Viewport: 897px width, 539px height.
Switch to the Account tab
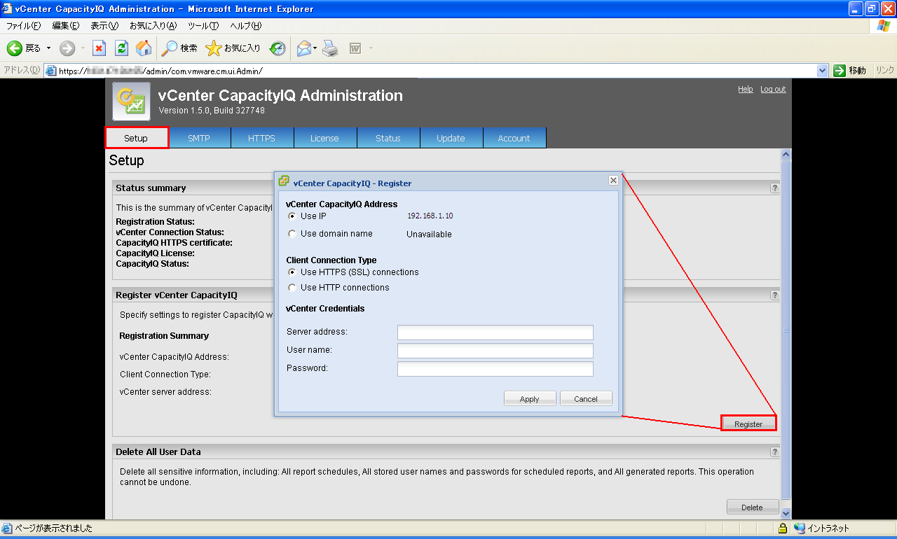[514, 138]
